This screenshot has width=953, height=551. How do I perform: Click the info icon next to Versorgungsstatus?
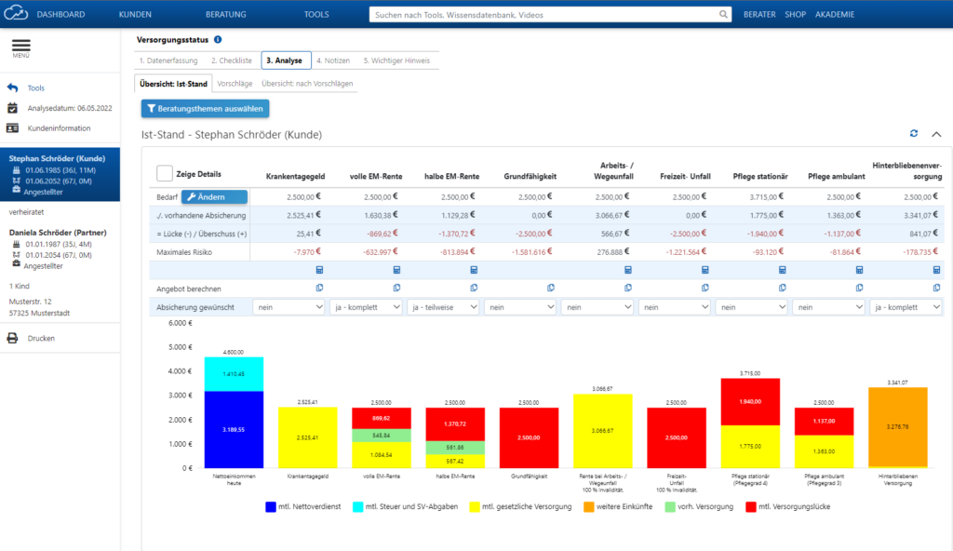(x=219, y=39)
